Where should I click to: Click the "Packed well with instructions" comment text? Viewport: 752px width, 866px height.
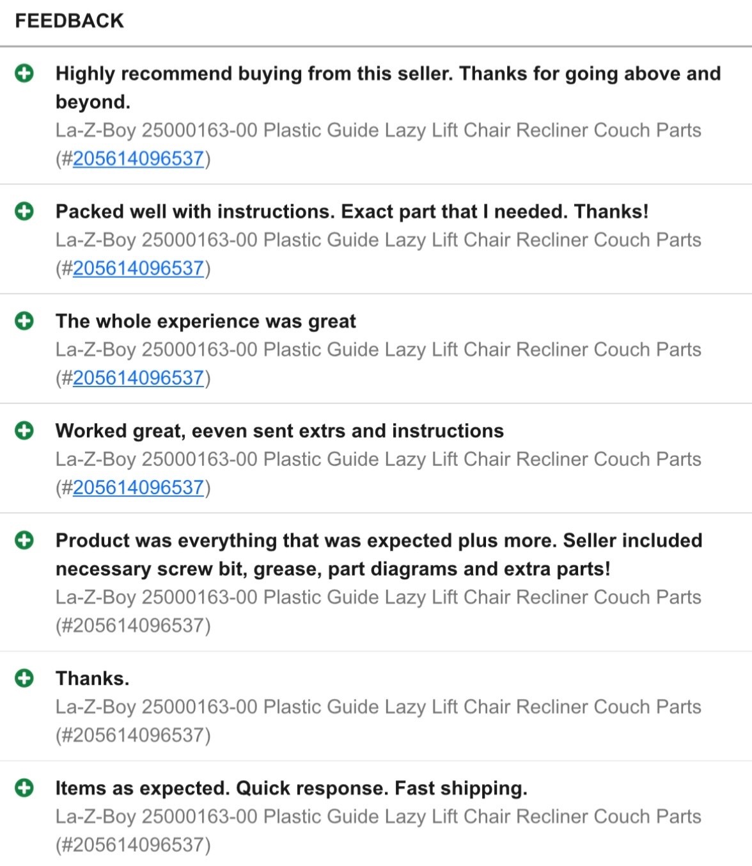[352, 211]
